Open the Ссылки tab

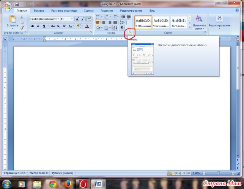click(x=88, y=11)
